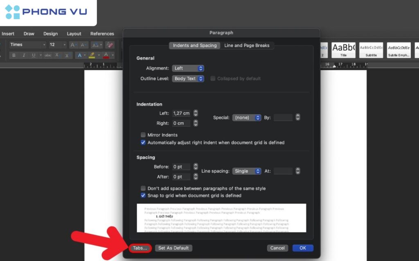Open the Layout ribbon tab
This screenshot has height=261, width=419.
[x=74, y=33]
